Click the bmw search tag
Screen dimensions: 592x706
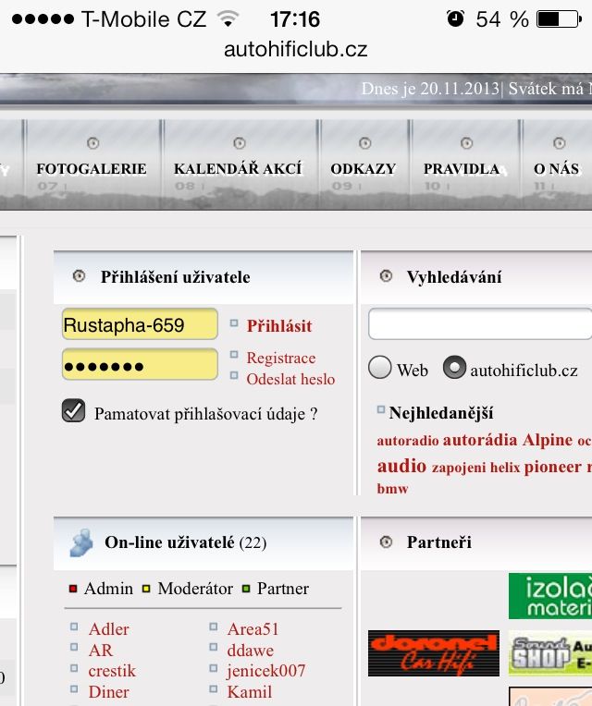[x=392, y=489]
